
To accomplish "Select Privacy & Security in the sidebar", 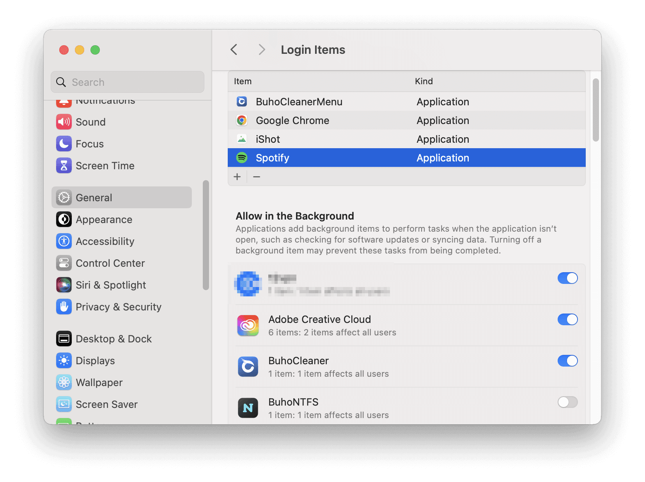I will tap(119, 307).
